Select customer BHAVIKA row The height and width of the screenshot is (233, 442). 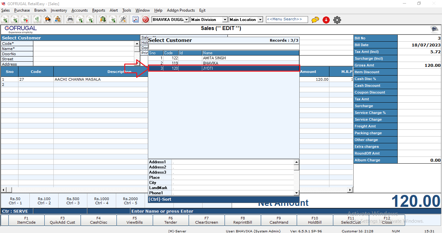click(x=224, y=63)
